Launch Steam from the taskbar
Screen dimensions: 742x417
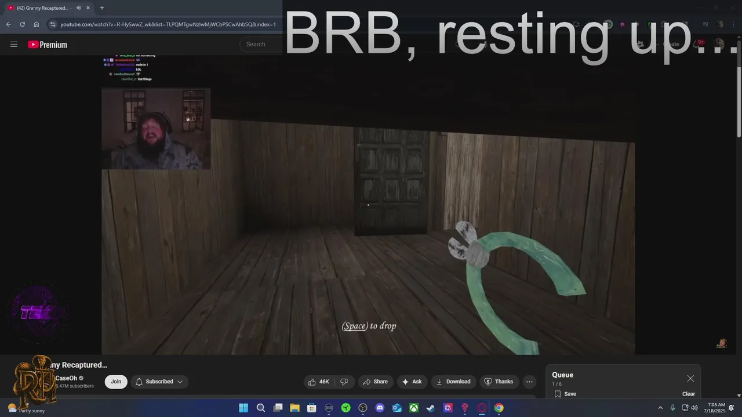click(431, 408)
